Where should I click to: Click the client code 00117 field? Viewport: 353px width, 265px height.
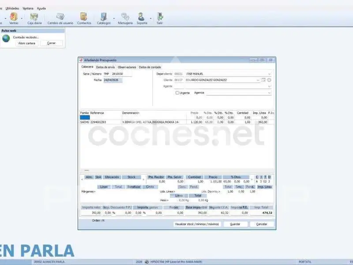(x=179, y=80)
